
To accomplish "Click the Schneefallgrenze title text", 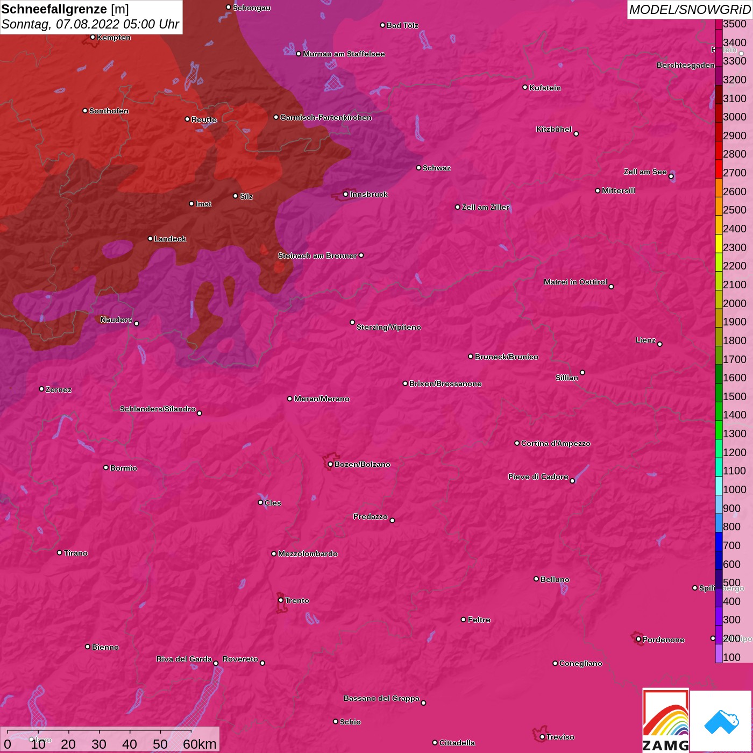I will click(x=54, y=9).
